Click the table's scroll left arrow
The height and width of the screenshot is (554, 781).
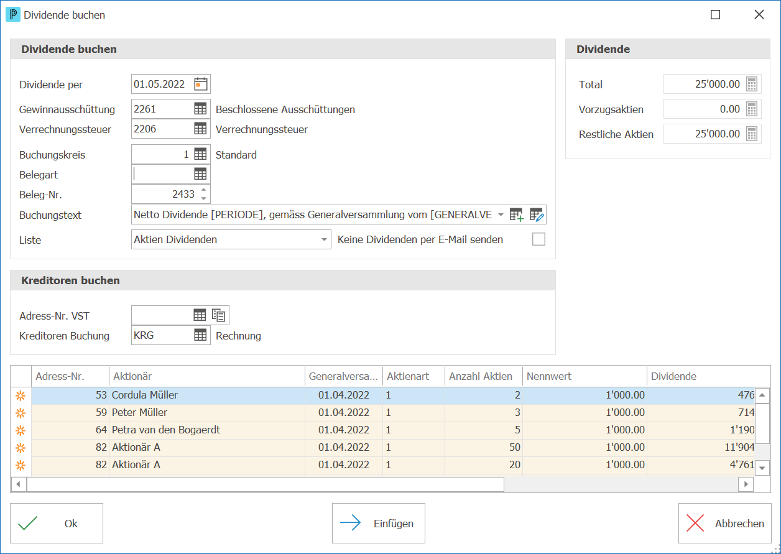click(x=19, y=484)
